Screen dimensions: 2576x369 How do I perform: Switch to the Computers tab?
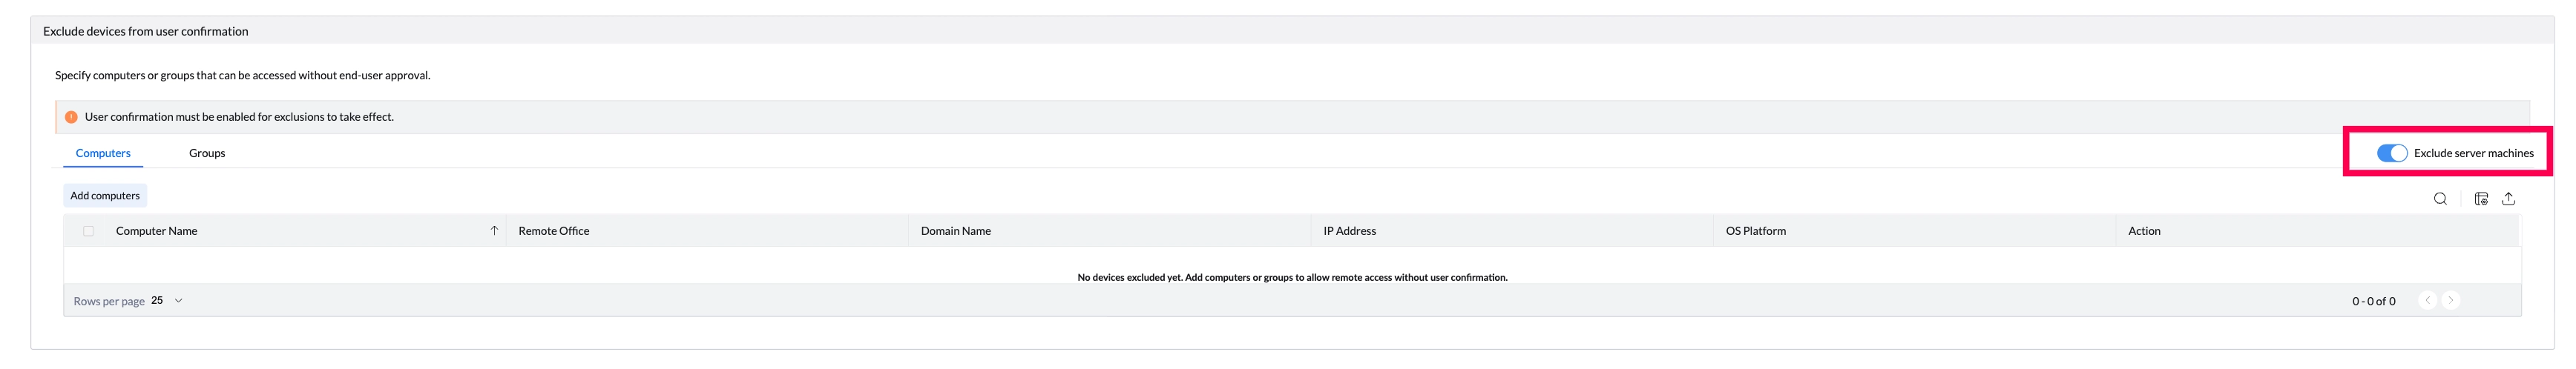click(x=103, y=153)
